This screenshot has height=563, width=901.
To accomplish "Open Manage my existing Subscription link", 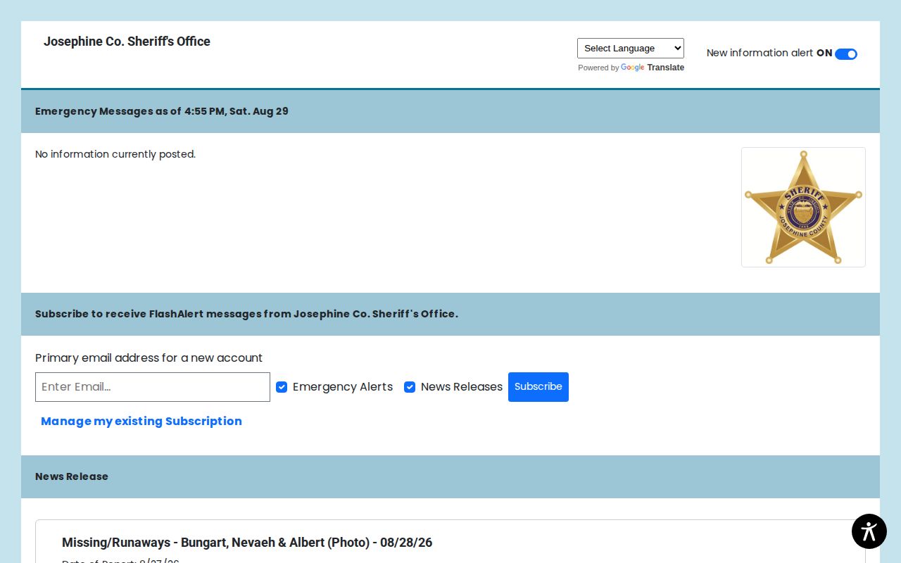I will (x=141, y=421).
